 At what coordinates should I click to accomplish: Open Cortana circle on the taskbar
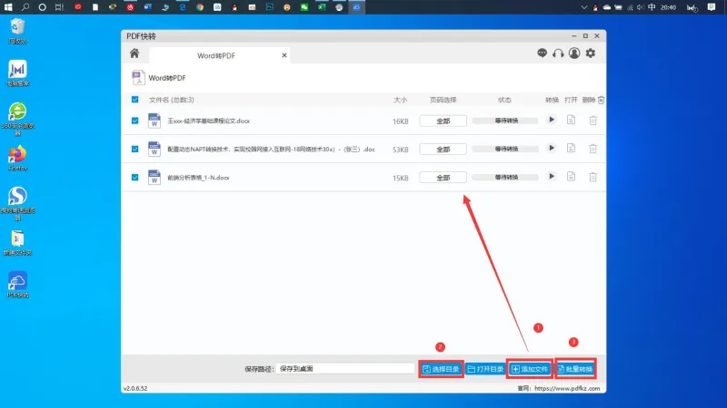tap(42, 7)
